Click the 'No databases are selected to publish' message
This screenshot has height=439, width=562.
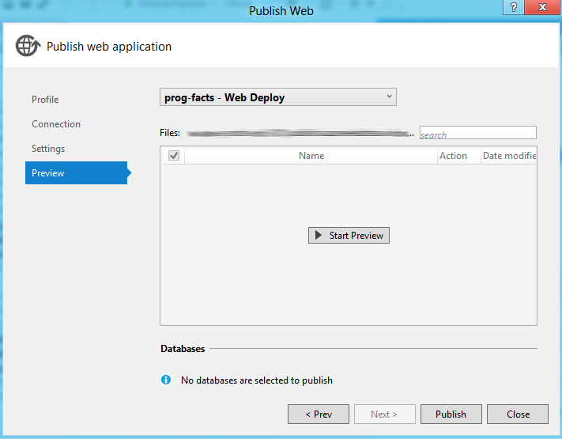(x=257, y=380)
